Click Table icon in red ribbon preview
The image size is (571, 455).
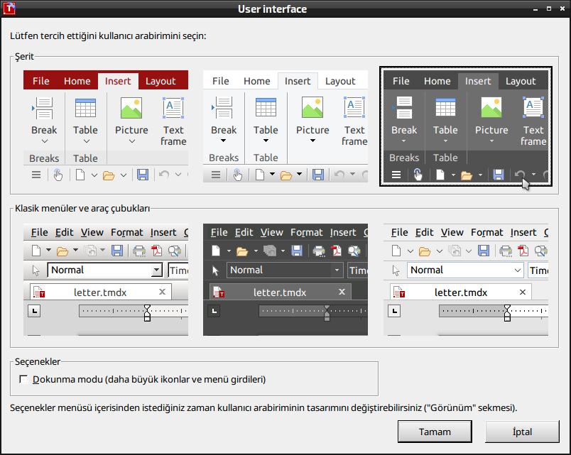(x=85, y=108)
